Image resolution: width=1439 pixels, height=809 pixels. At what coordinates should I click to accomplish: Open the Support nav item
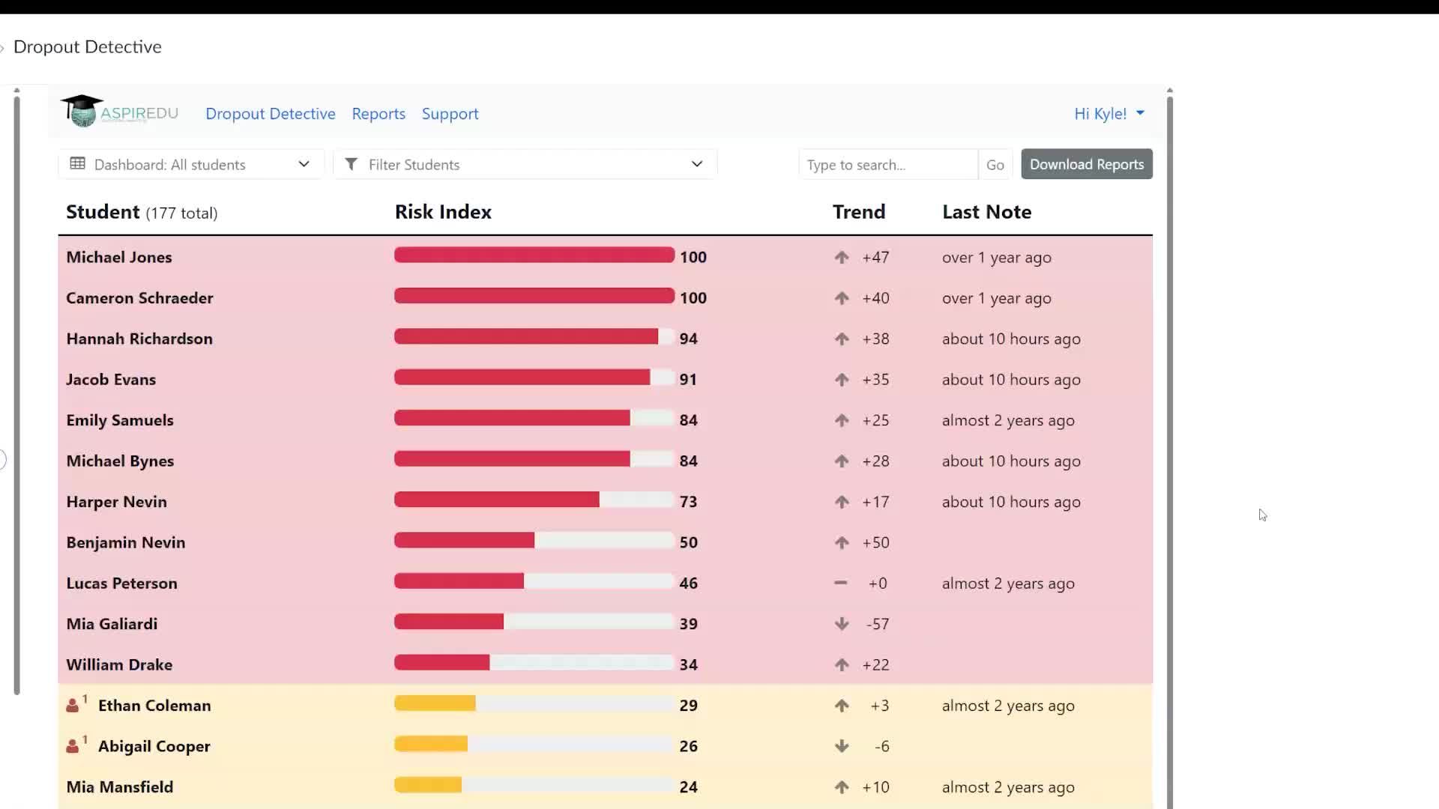[450, 114]
